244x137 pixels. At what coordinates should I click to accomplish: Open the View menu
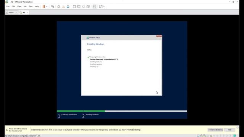pos(19,6)
